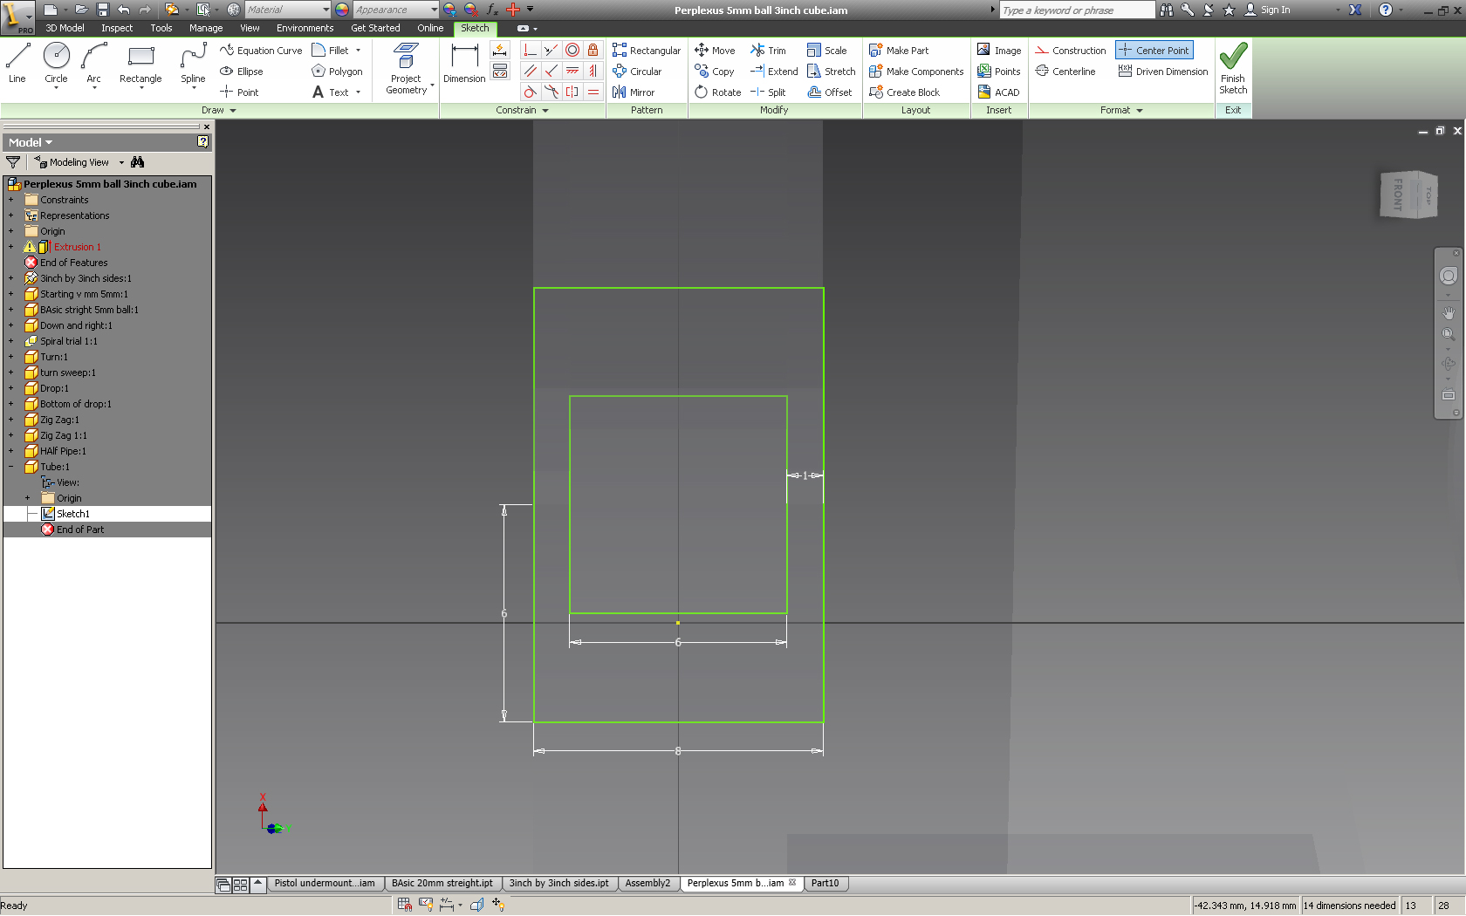
Task: Select the Mirror pattern tool
Action: coord(634,92)
